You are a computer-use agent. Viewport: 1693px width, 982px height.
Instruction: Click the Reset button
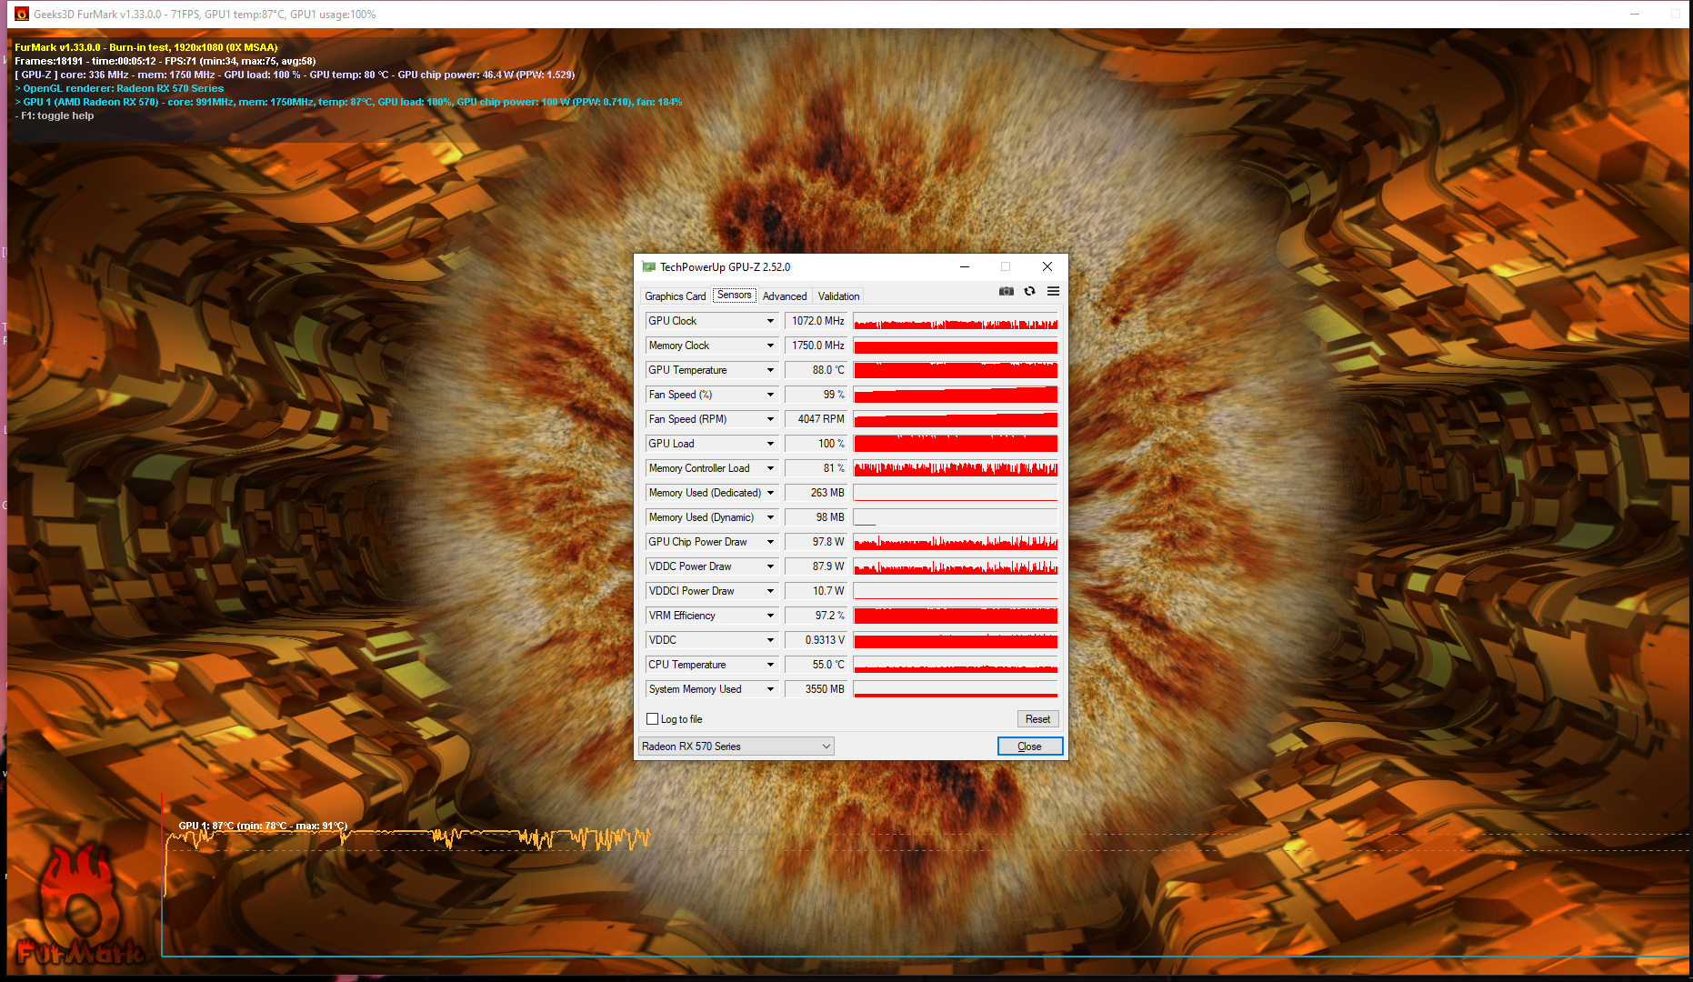[1037, 719]
